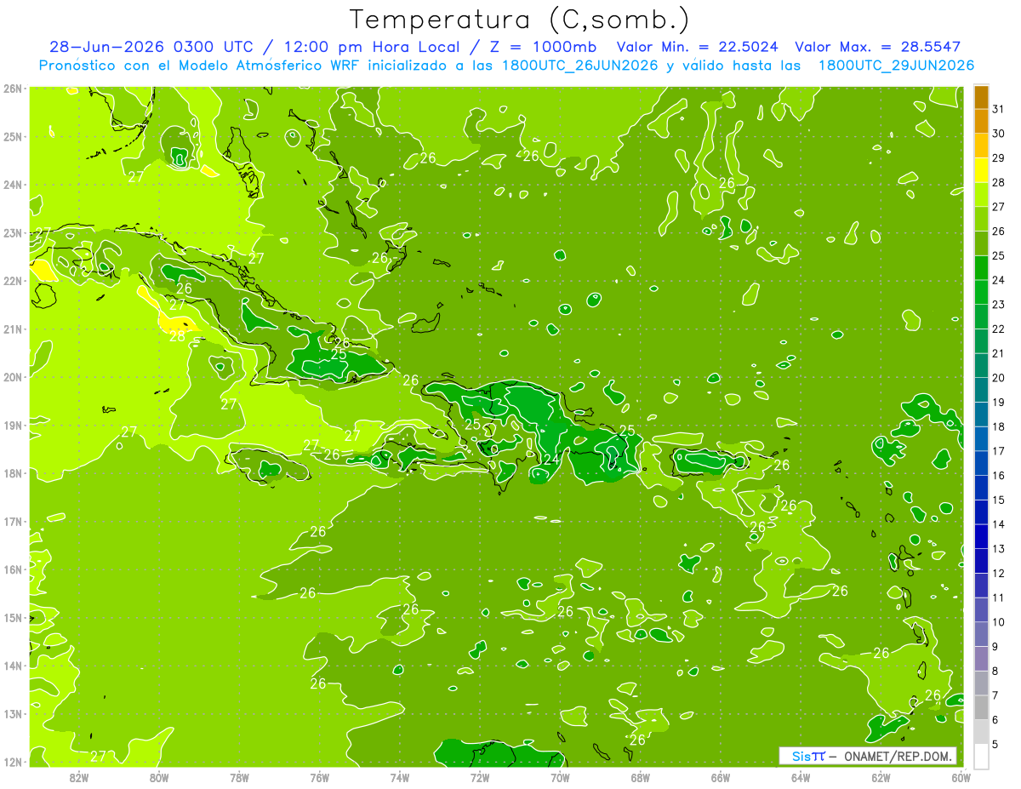Click the legend swatch between 25 and 26
The width and height of the screenshot is (1021, 789).
pyautogui.click(x=981, y=243)
